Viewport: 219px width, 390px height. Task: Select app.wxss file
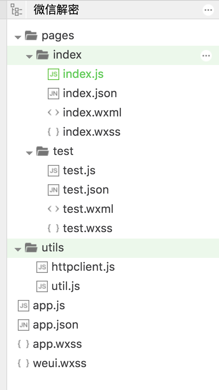click(57, 345)
